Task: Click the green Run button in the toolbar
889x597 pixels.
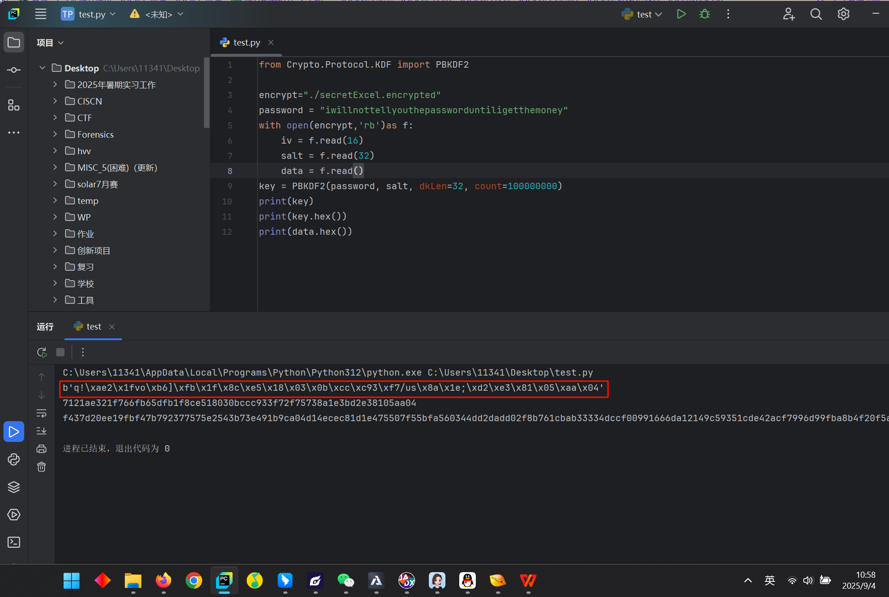Action: (681, 14)
